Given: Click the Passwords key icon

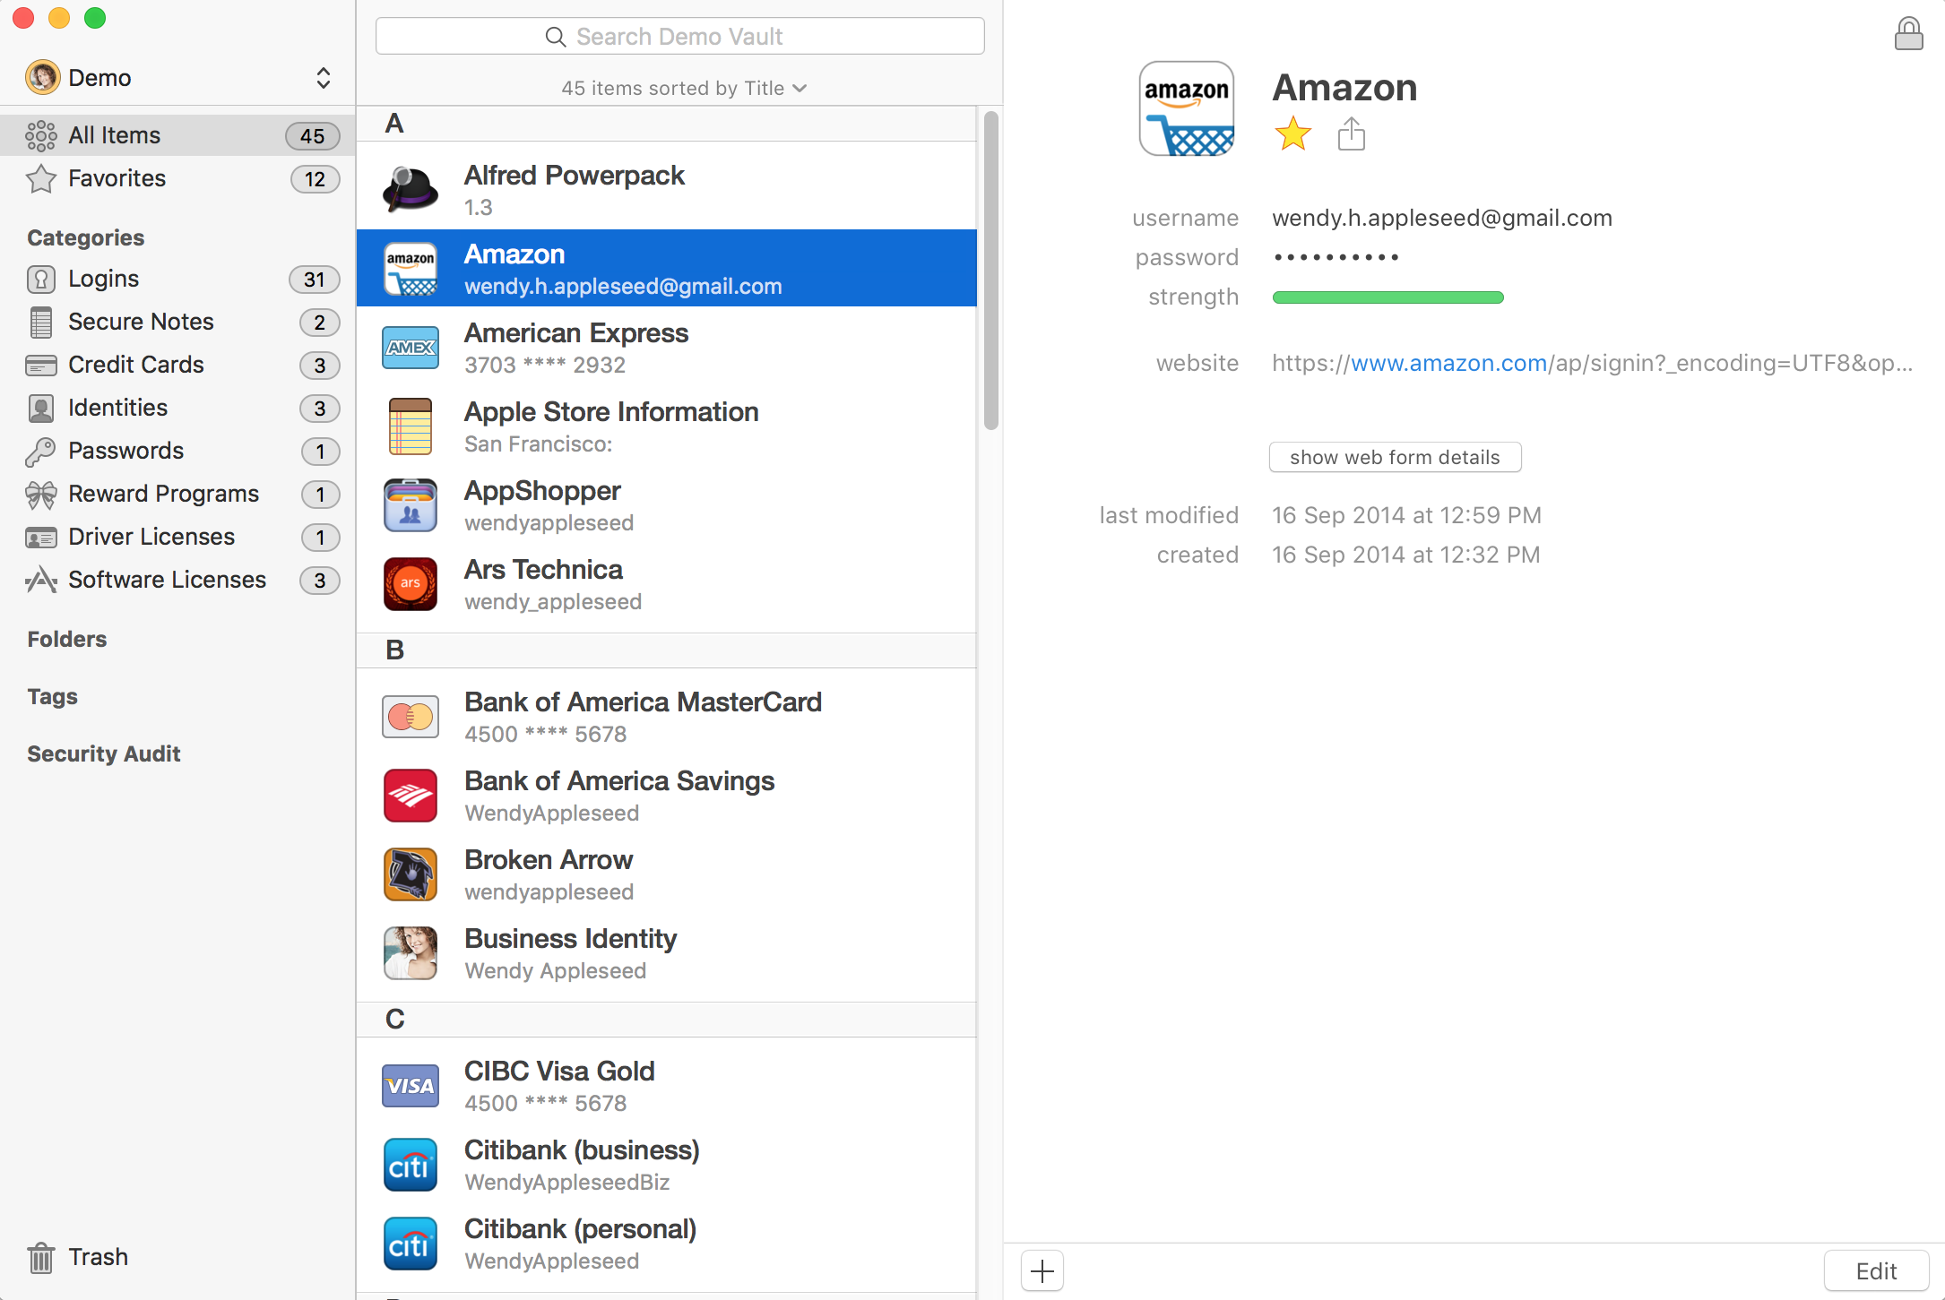Looking at the screenshot, I should pyautogui.click(x=40, y=452).
